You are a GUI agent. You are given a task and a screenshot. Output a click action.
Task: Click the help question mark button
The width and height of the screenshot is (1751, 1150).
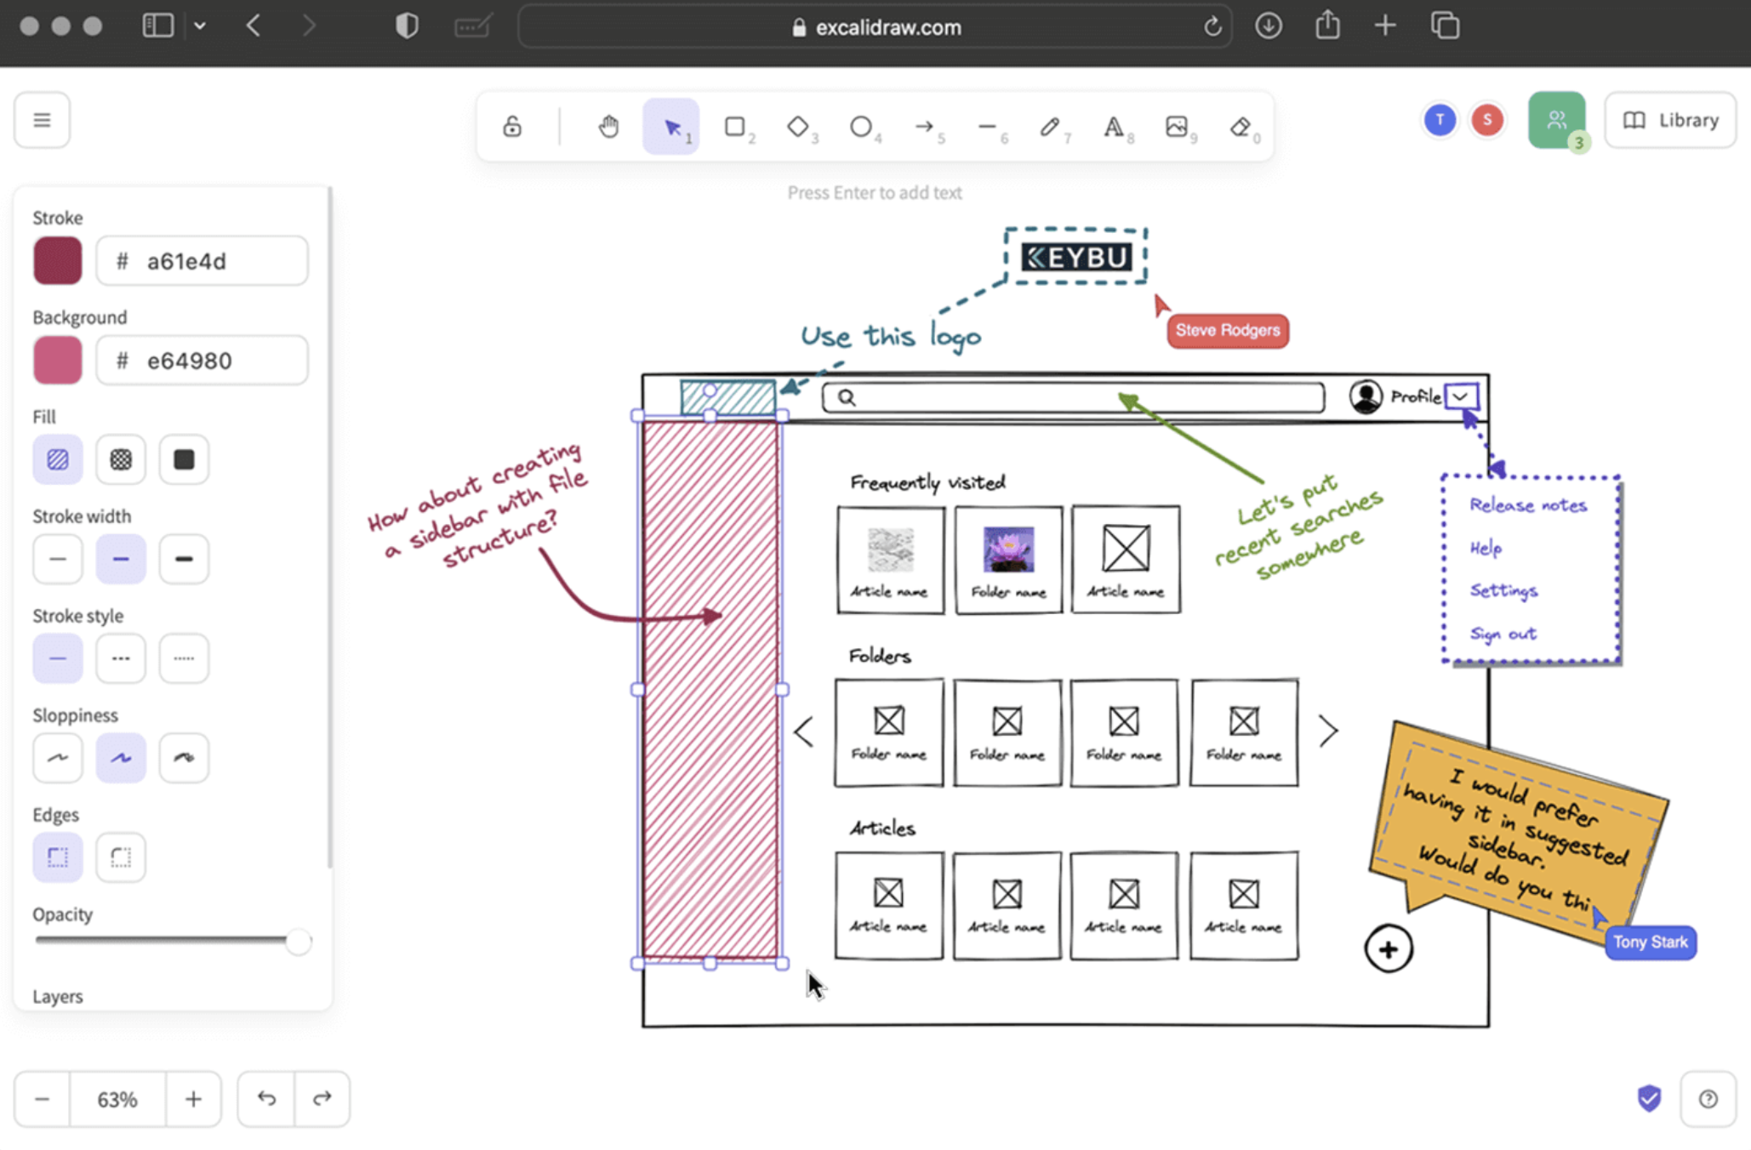1708,1098
